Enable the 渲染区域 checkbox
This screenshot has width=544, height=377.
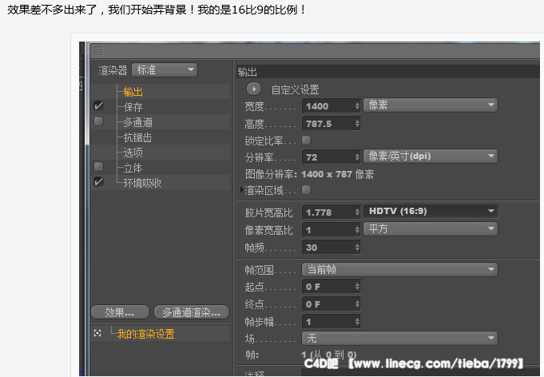pyautogui.click(x=306, y=190)
